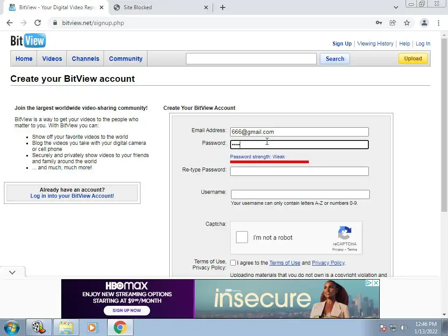The height and width of the screenshot is (336, 448).
Task: Open the Windows Start button
Action: click(12, 327)
